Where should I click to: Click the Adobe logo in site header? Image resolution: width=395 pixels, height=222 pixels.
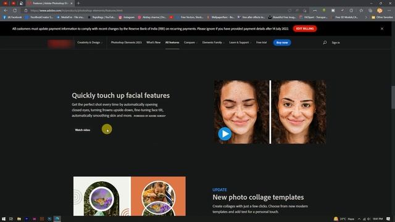click(60, 44)
